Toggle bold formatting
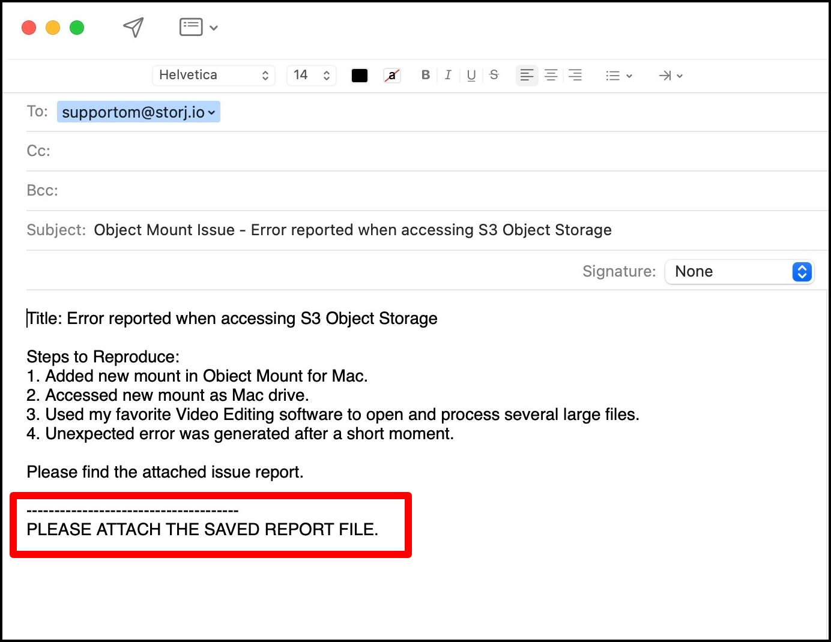This screenshot has height=642, width=831. pos(425,75)
